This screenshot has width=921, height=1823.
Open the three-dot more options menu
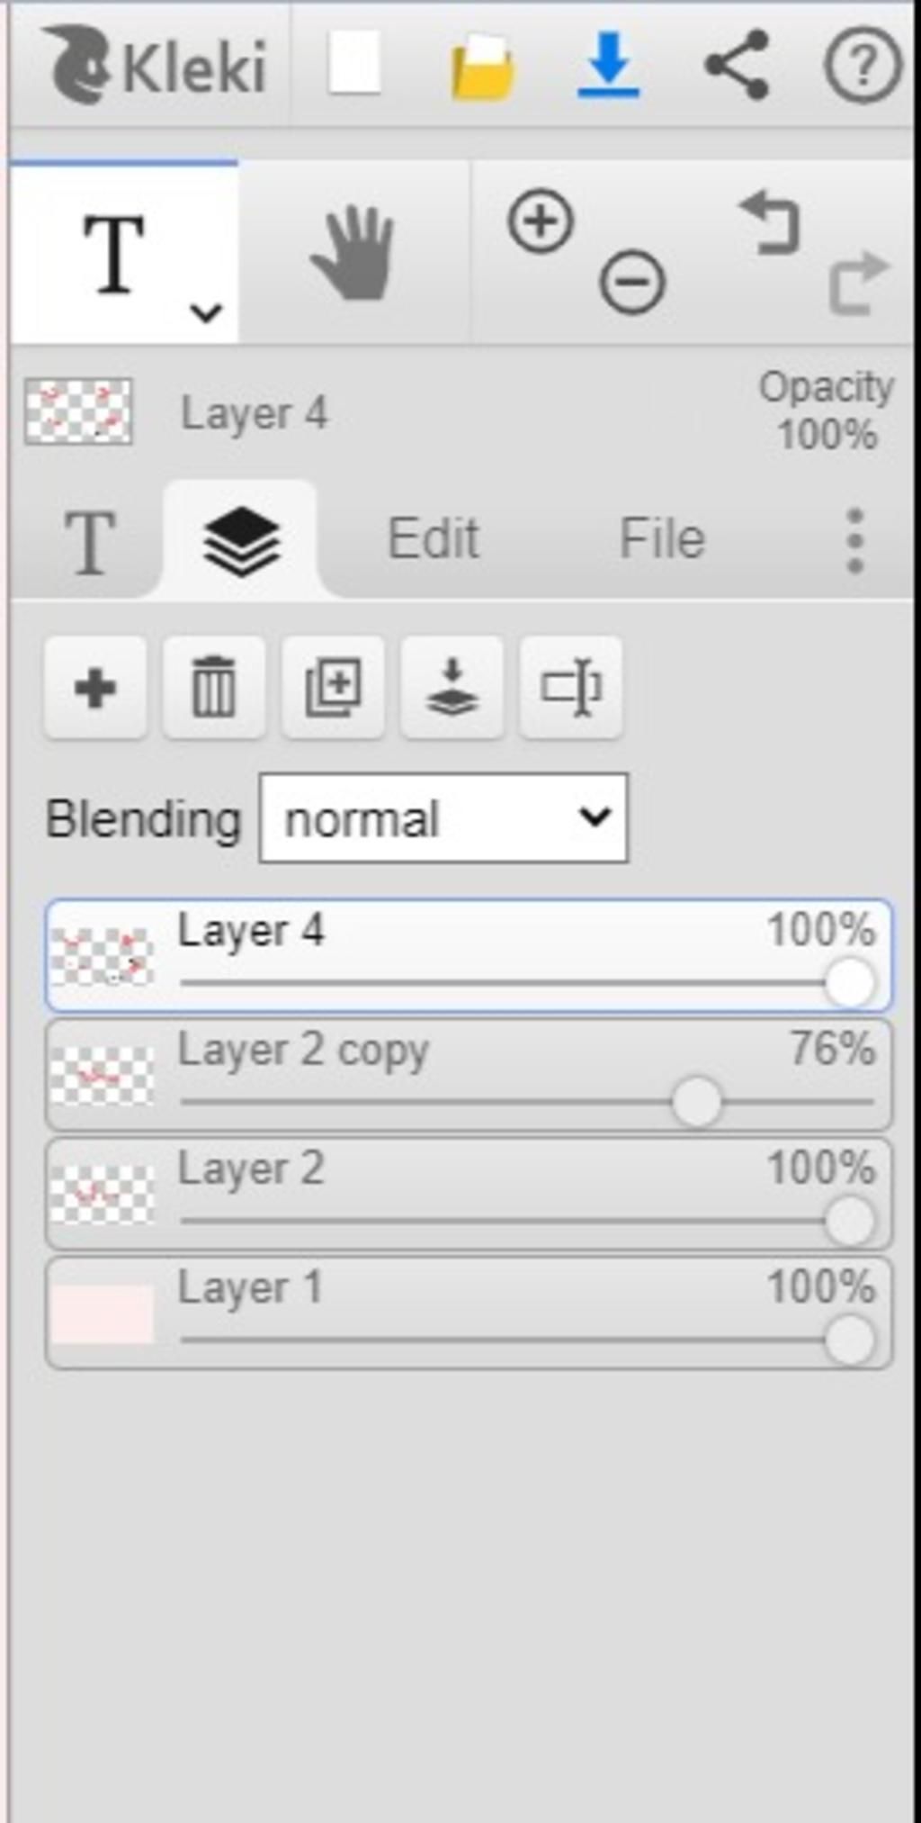click(x=855, y=540)
